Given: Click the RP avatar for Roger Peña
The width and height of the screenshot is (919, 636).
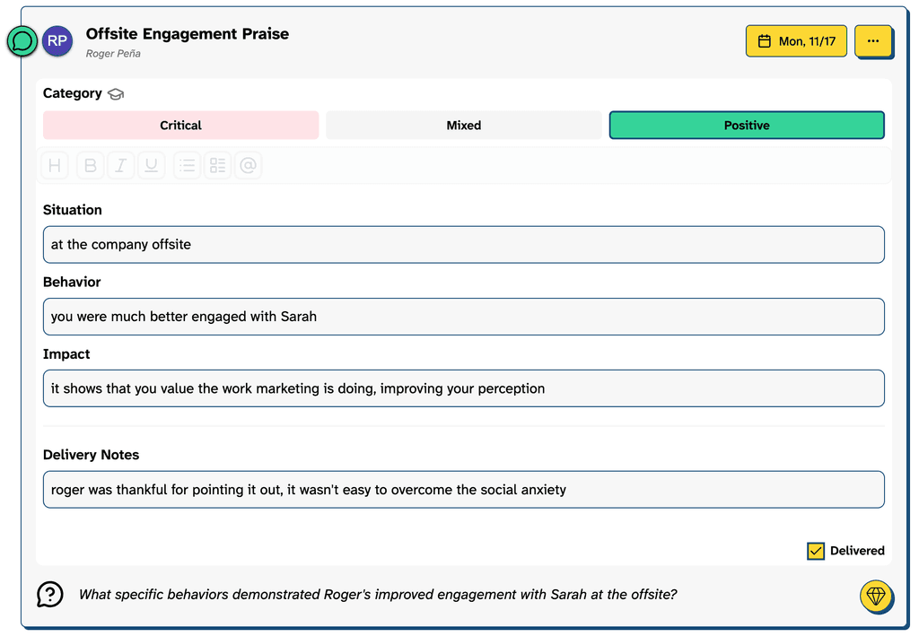Looking at the screenshot, I should pos(57,41).
